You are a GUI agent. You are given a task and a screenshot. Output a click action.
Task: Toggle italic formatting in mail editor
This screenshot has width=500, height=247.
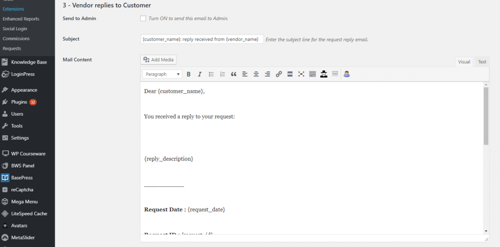[x=200, y=74]
